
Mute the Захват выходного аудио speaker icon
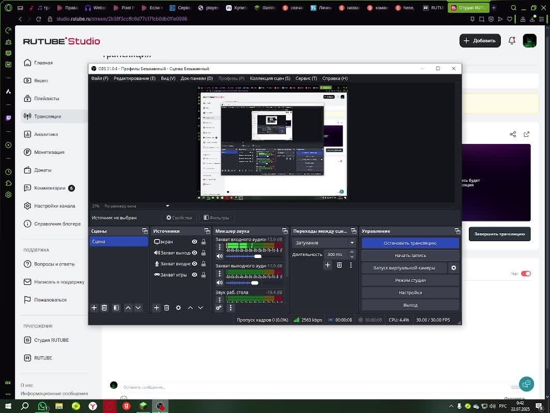220,283
